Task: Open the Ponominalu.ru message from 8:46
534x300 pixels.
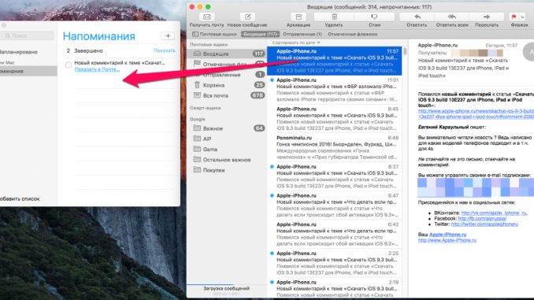Action: point(335,148)
